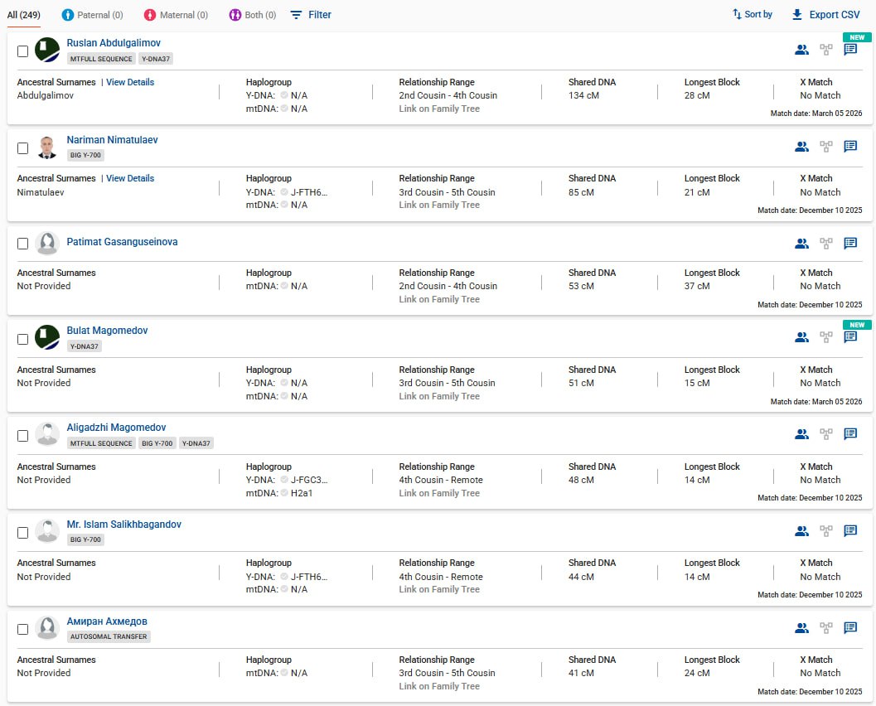876x706 pixels.
Task: View family tree icon for Patimat Gasanguseinova
Action: coord(825,244)
